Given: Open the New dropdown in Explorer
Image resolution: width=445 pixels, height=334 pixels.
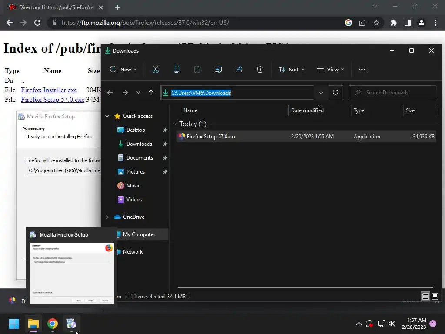Looking at the screenshot, I should (x=123, y=69).
